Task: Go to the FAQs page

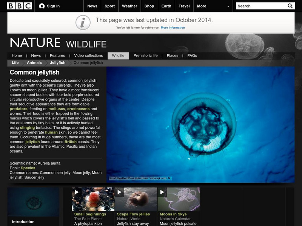Action: [191, 55]
